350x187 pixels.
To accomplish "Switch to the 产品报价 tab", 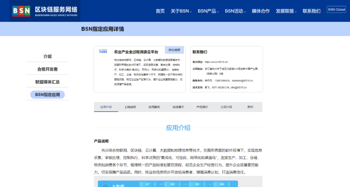I will click(x=202, y=107).
